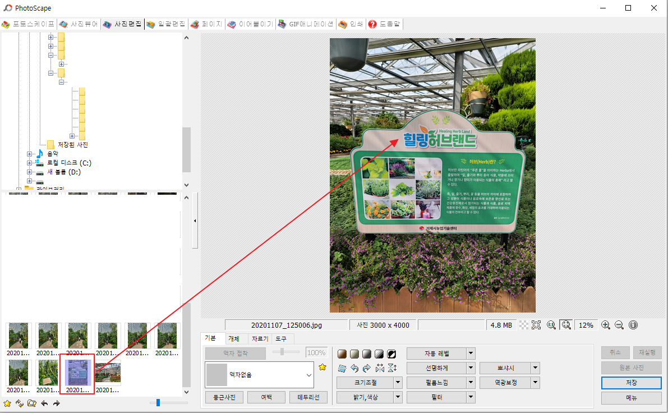Apply the sepia tone filter icon
Screen dimensions: 668x413
(x=342, y=354)
